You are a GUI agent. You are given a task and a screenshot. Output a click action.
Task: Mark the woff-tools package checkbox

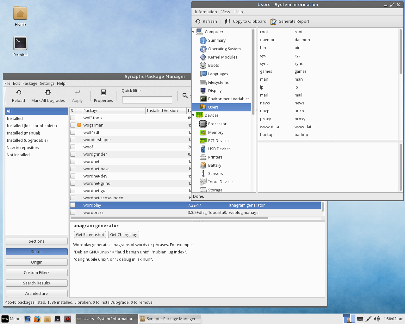pos(73,118)
